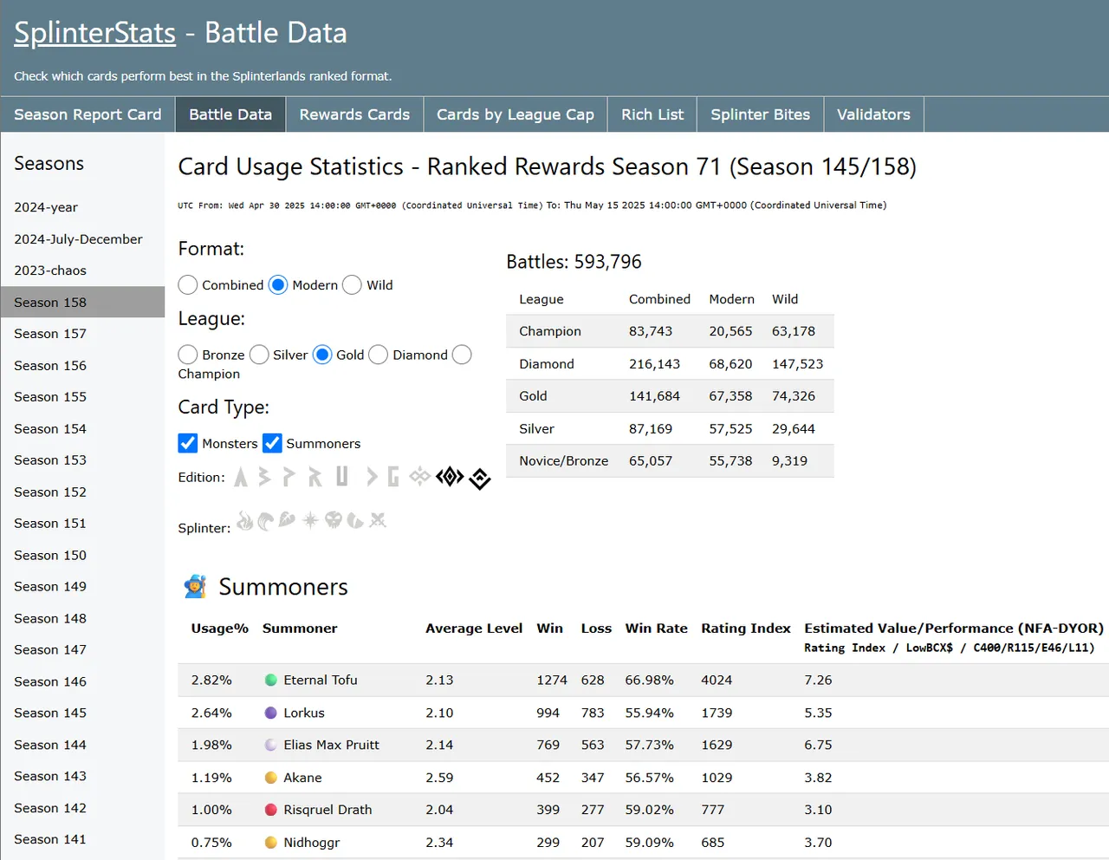Uncheck the Monsters card type checkbox
1109x860 pixels.
pos(188,443)
